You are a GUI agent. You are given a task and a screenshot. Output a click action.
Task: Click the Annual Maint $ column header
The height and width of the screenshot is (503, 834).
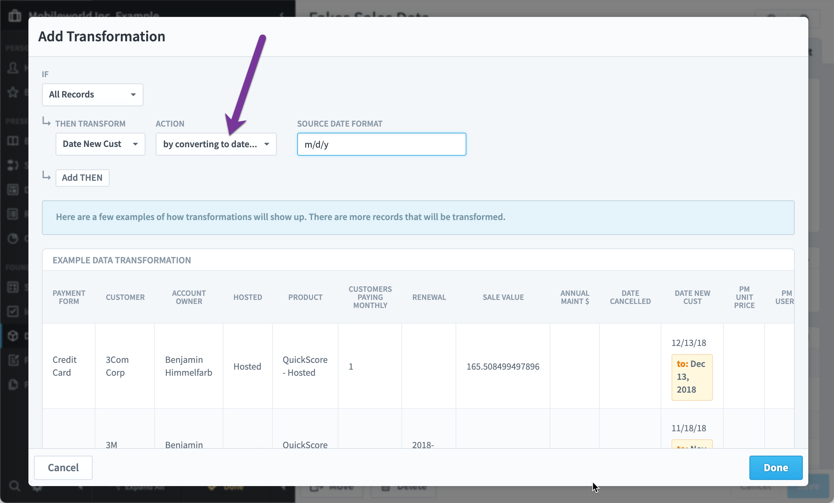click(x=575, y=297)
